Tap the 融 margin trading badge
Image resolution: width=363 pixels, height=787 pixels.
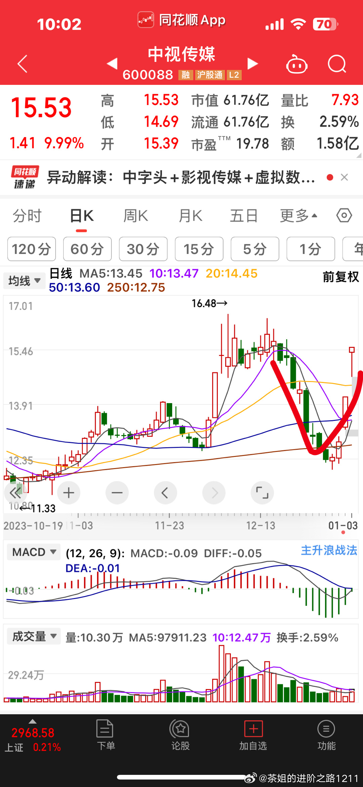tap(186, 75)
